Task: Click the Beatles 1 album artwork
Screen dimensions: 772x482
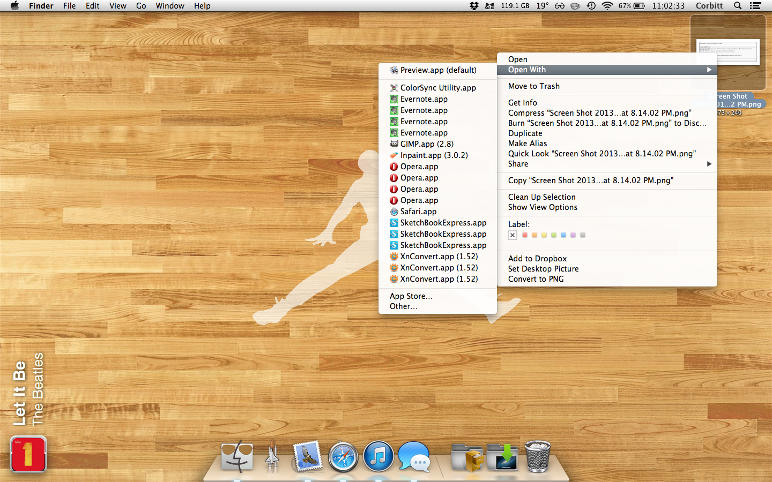Action: [28, 454]
